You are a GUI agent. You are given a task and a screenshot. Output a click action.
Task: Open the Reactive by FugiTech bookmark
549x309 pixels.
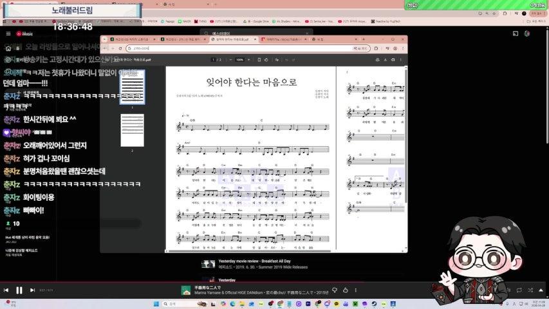[x=386, y=21]
